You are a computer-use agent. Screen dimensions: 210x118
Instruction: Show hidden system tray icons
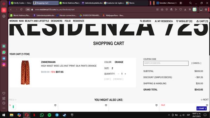coord(169,115)
